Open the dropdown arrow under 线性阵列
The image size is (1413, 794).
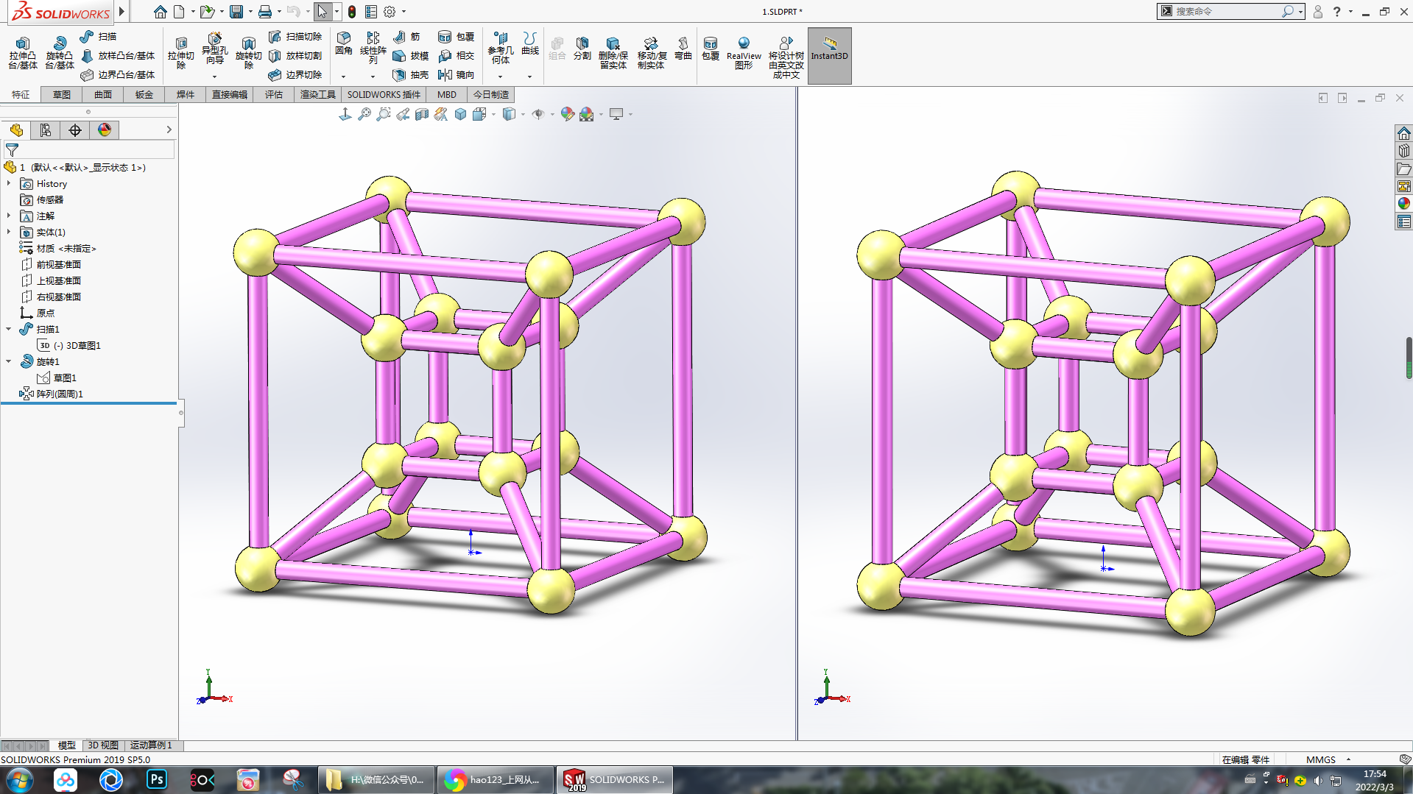(373, 77)
